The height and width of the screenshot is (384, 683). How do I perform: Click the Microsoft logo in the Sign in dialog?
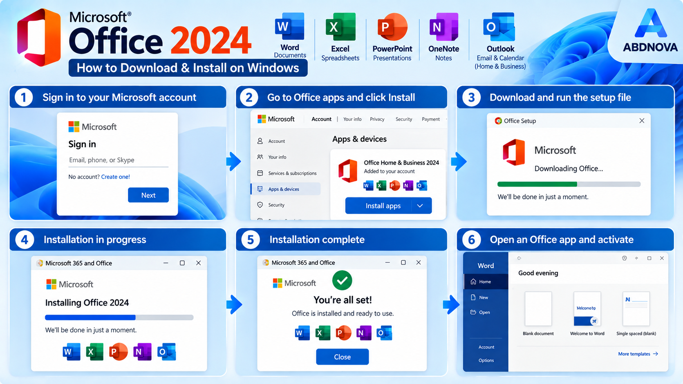92,127
